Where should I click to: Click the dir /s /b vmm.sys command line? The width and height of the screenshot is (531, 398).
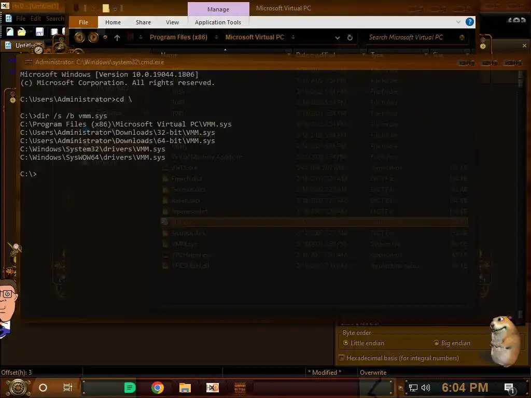click(63, 116)
